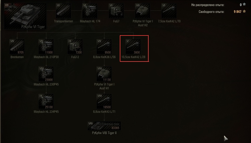
Task: Research the 10,5cm KwK42 L/28 gun
Action: click(x=133, y=47)
